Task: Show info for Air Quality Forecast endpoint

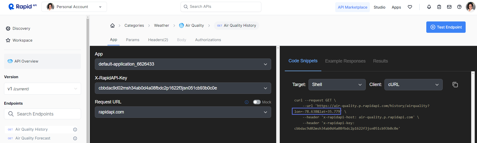Action: 75,138
